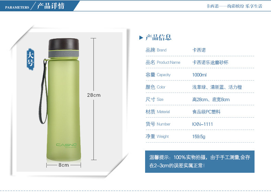This screenshot has width=271, height=193.
Task: Click the 卡西诺 绚彩缤纷 乐享生活 slogan
Action: [234, 6]
